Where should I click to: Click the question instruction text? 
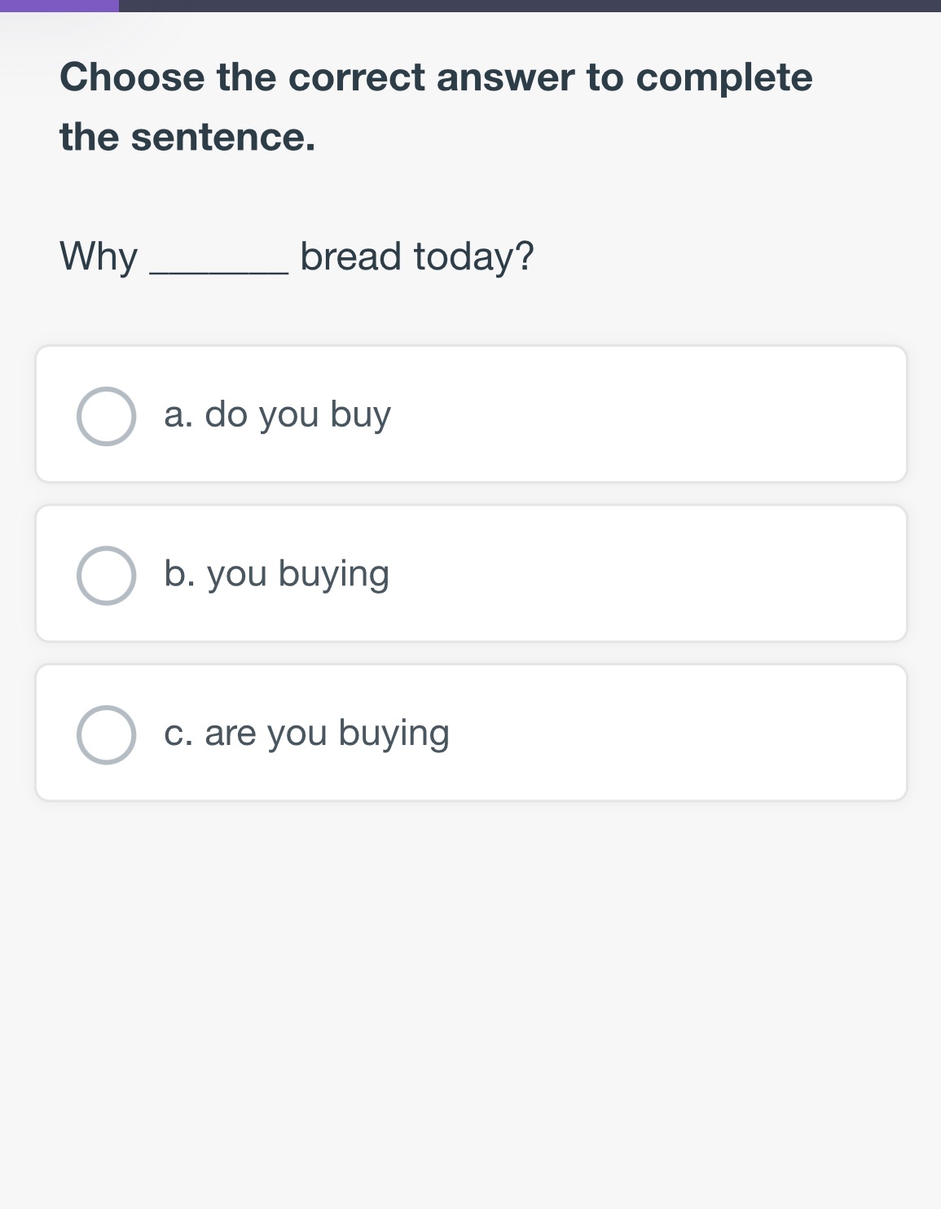(x=436, y=104)
